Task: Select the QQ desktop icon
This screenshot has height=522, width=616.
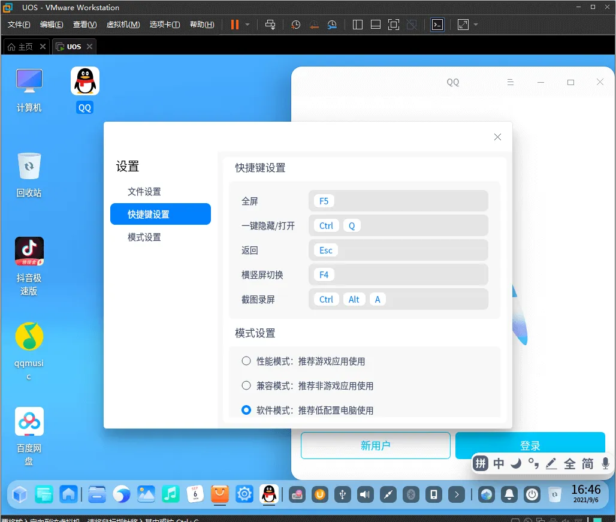Action: click(x=85, y=90)
